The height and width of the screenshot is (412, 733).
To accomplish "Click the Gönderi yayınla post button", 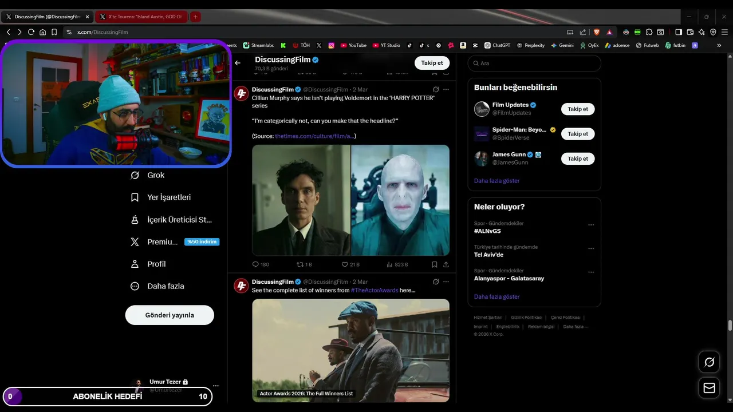I will coord(170,315).
